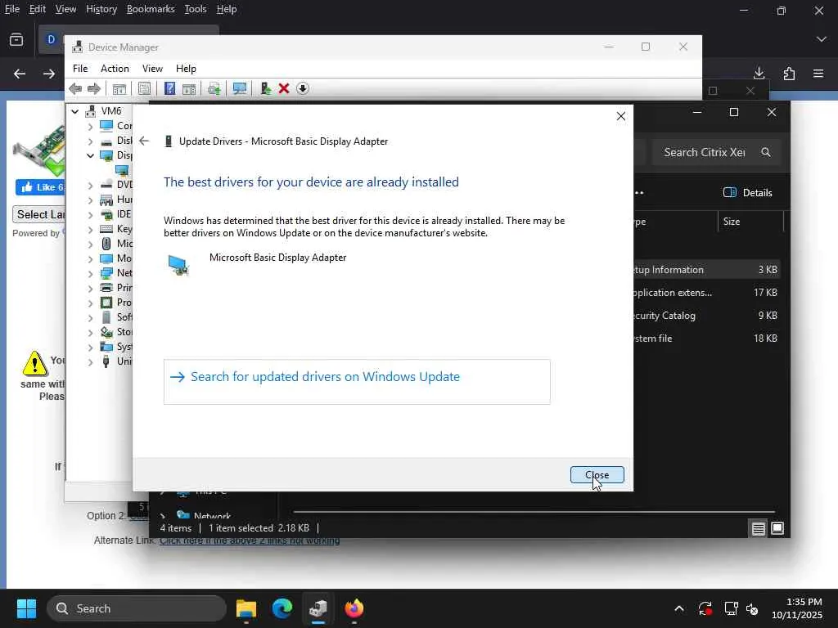Go back using the Update Drivers dialog arrow
The height and width of the screenshot is (628, 838).
coord(144,141)
